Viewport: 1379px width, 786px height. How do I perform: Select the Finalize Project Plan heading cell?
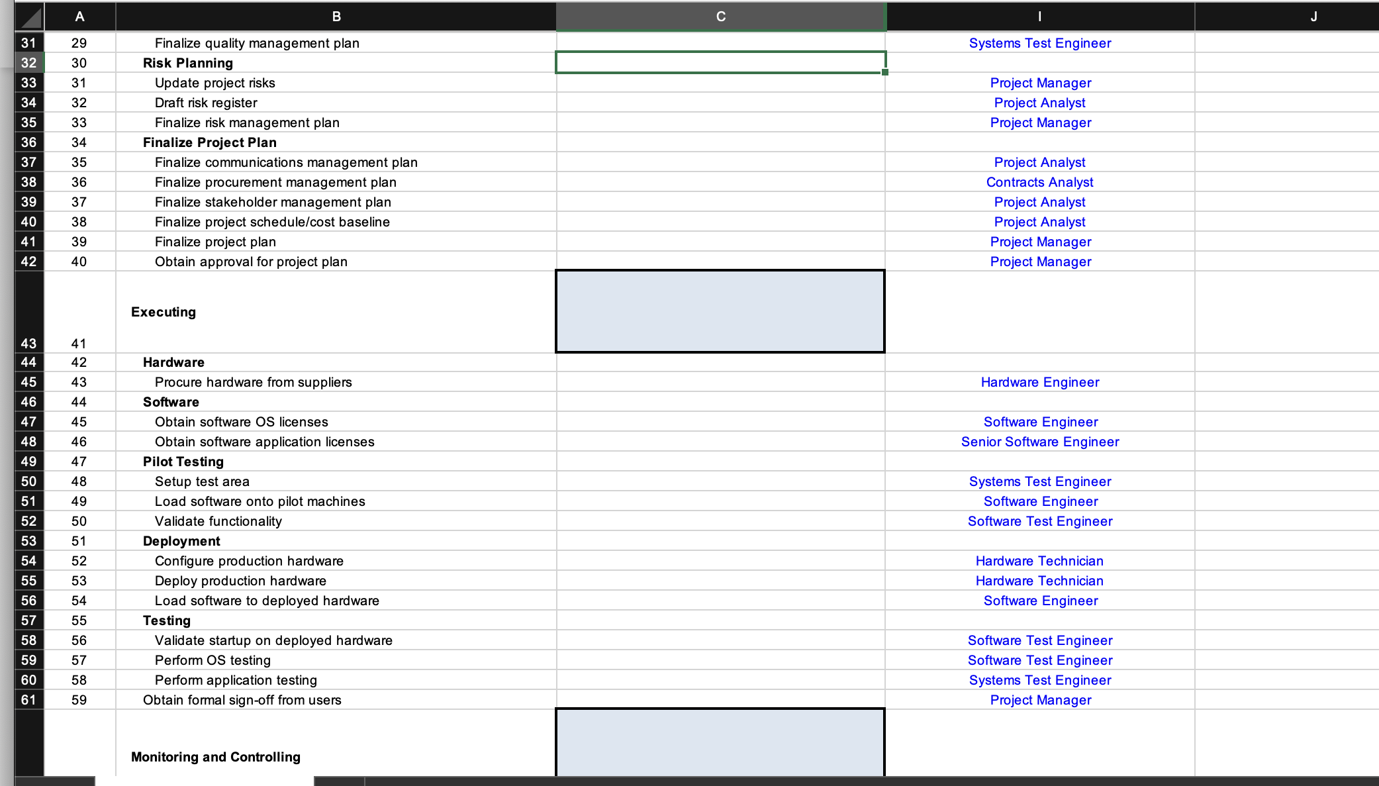[210, 142]
